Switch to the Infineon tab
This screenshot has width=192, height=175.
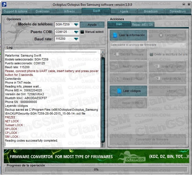pos(70,11)
